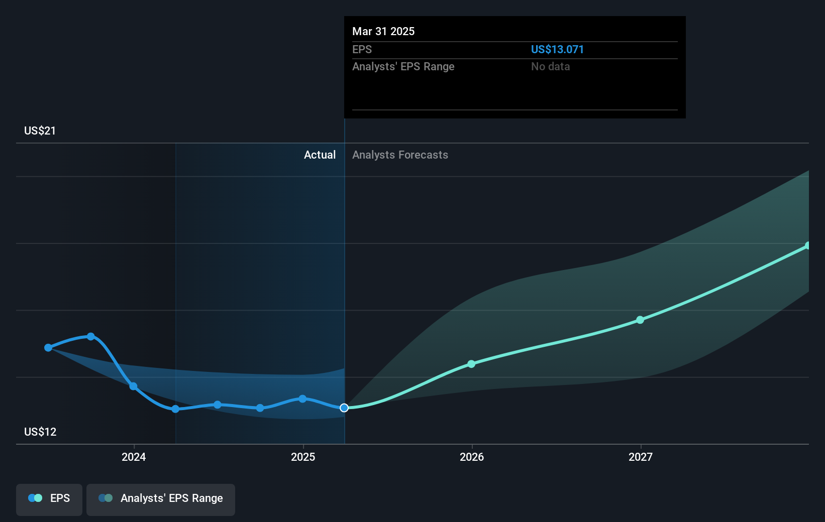Viewport: 825px width, 522px height.
Task: Click the US$12 y-axis label
Action: point(40,432)
